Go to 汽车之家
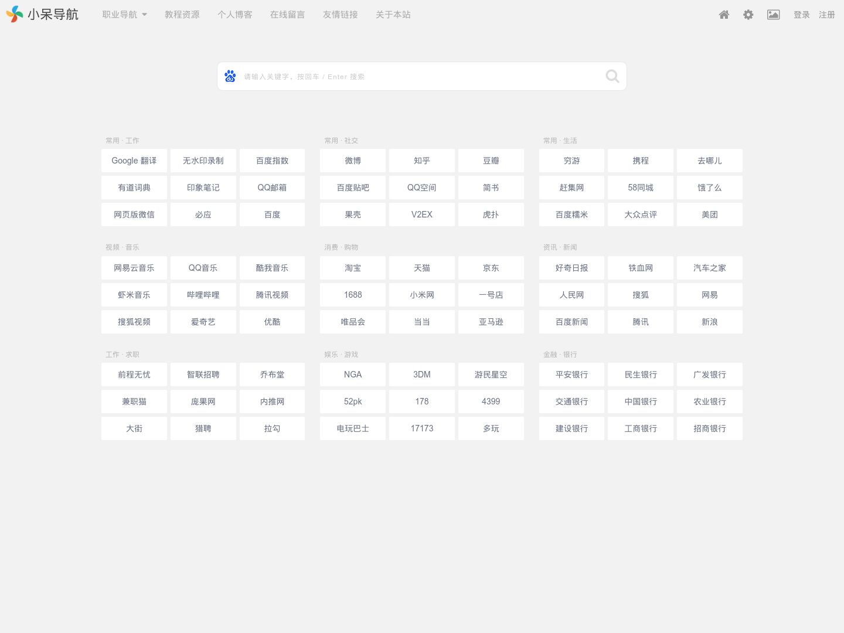The height and width of the screenshot is (633, 844). [710, 268]
